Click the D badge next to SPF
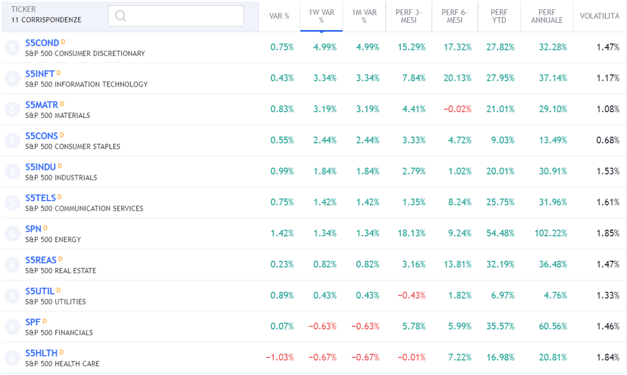This screenshot has height=375, width=627. click(x=45, y=321)
